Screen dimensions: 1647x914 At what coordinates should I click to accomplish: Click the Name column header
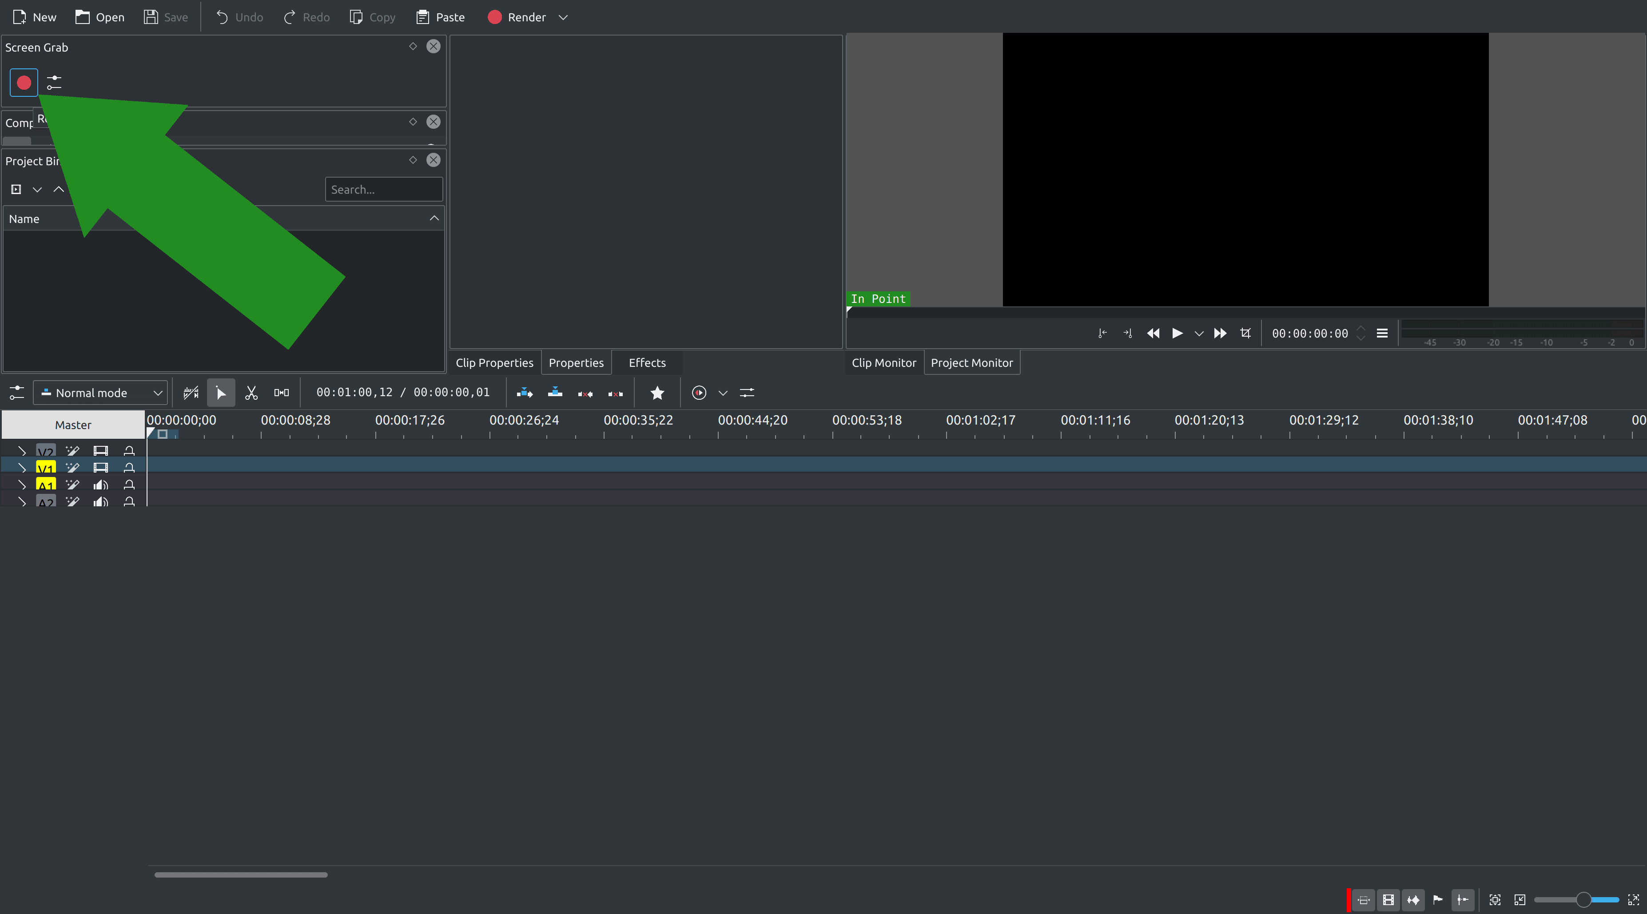click(223, 219)
